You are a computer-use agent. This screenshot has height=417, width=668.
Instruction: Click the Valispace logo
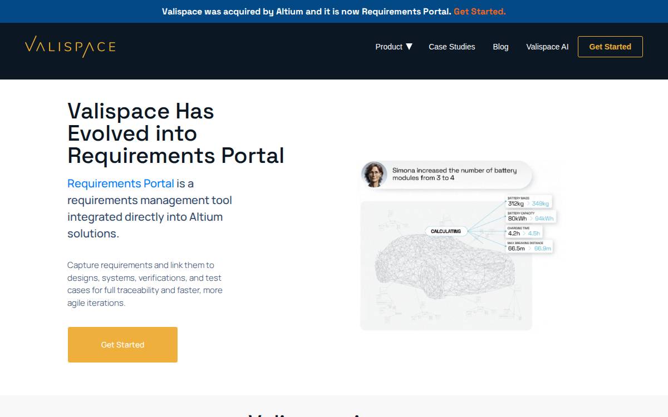[x=70, y=47]
